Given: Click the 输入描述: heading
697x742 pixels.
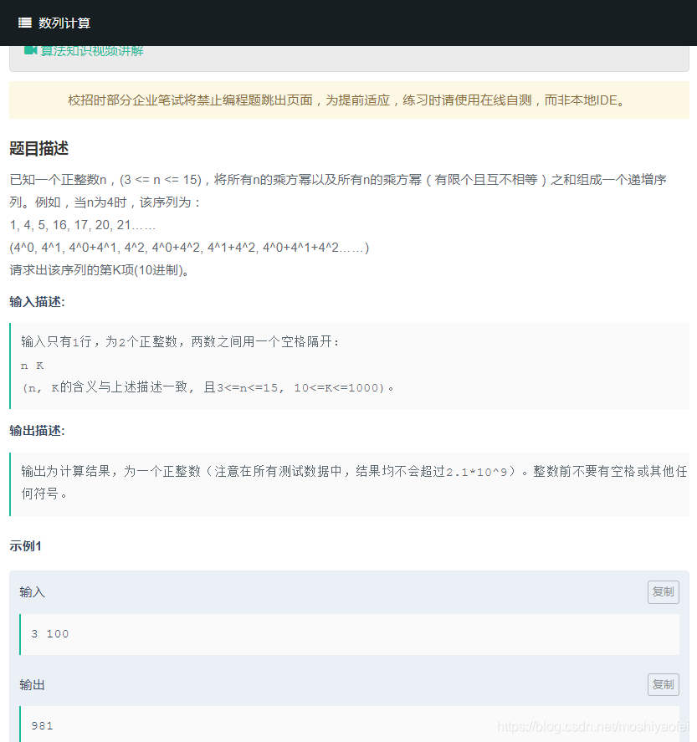Looking at the screenshot, I should (37, 302).
